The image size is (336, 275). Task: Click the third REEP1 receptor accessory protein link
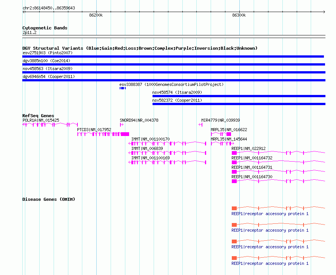tap(270, 247)
